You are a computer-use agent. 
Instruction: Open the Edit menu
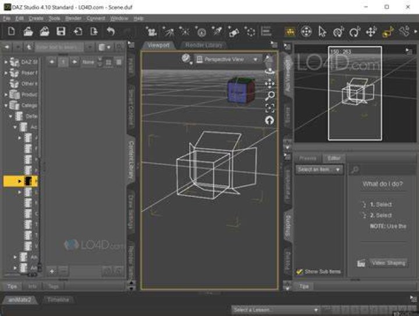coord(20,19)
